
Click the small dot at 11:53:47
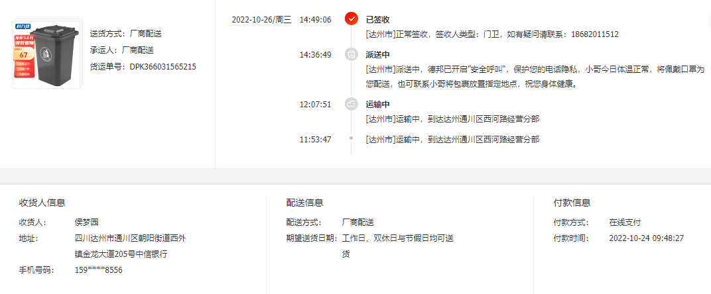351,138
